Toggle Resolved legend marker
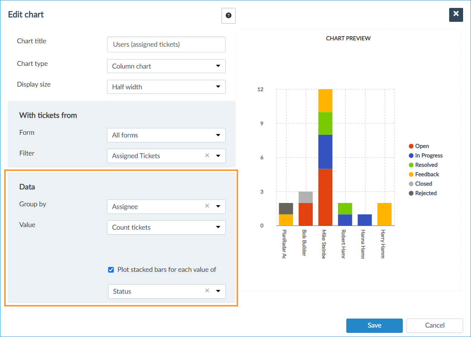 [x=411, y=165]
